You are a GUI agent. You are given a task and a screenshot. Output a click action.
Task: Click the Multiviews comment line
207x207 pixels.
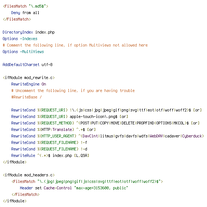coord(75,45)
